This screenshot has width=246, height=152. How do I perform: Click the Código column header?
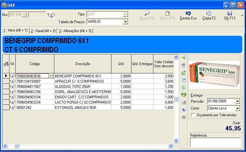35,64
